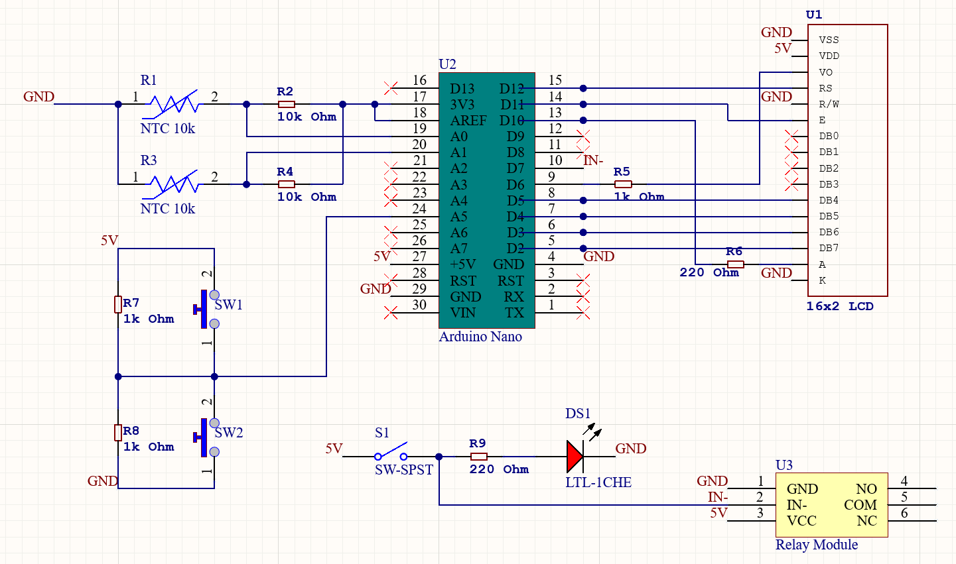Select the R3 NTC thermistor symbol
This screenshot has width=956, height=564.
tap(173, 184)
